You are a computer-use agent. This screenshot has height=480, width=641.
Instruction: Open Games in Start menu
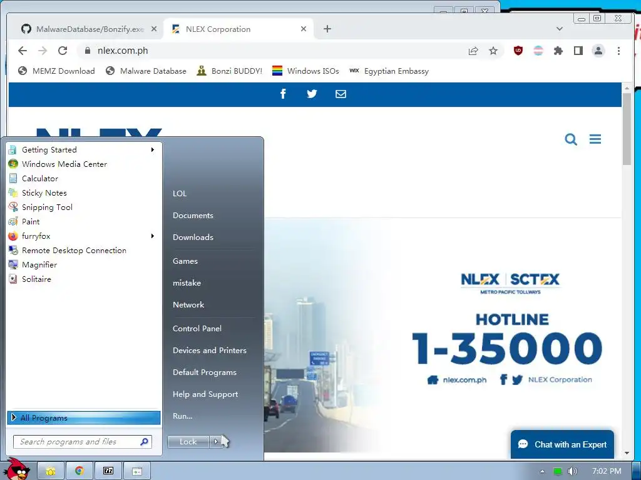[x=185, y=261]
